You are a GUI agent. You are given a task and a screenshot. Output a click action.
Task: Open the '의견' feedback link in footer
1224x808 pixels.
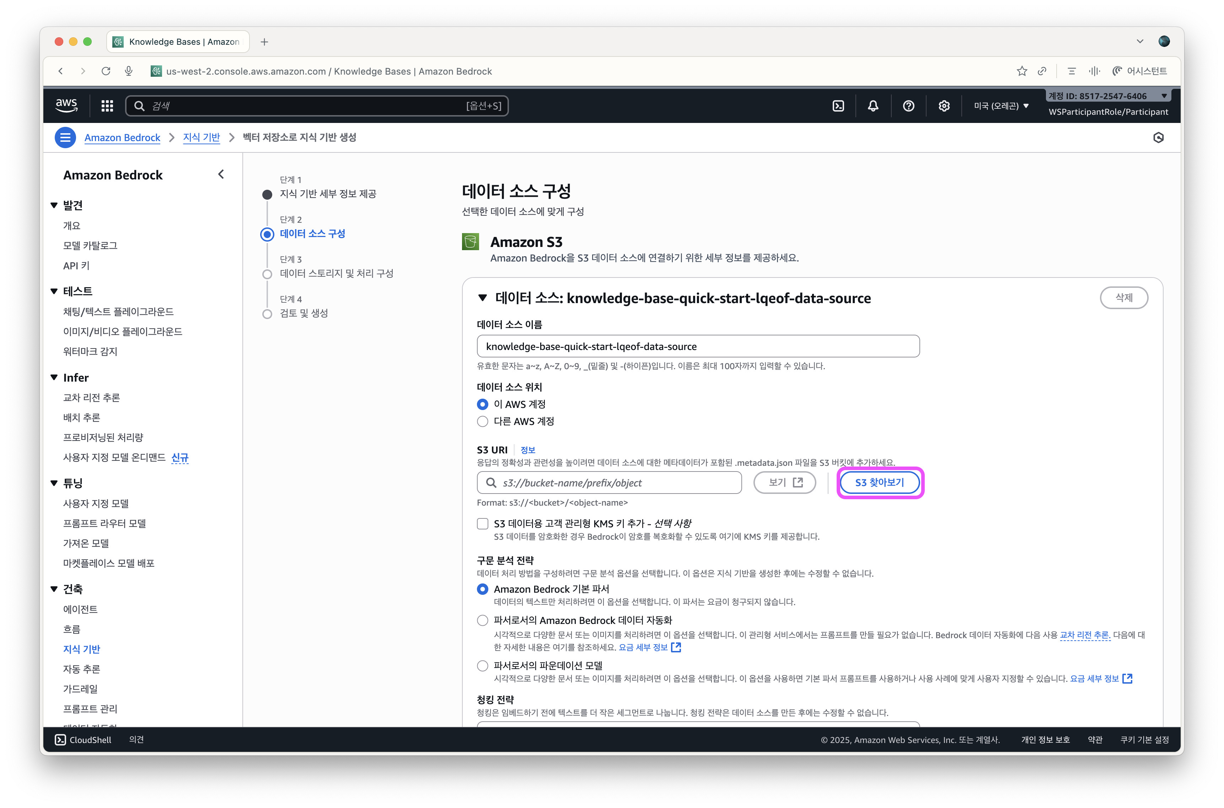point(136,739)
